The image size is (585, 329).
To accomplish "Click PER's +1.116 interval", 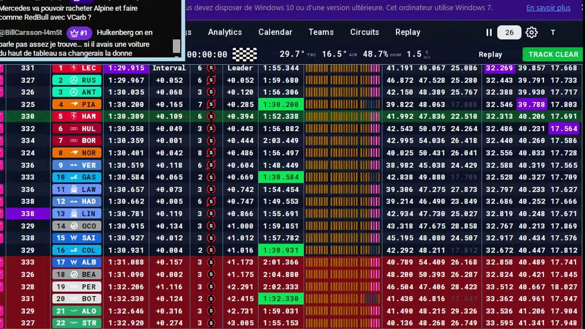I will coord(169,287).
